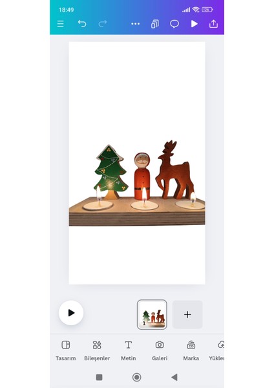The height and width of the screenshot is (388, 274).
Task: Open the three-dot more options menu
Action: click(x=136, y=24)
